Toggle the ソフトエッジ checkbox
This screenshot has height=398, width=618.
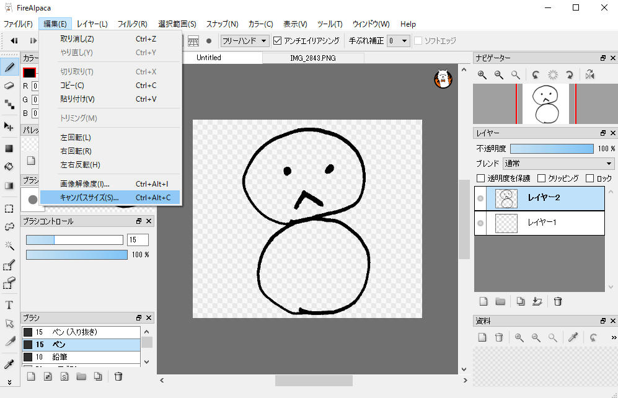pyautogui.click(x=418, y=40)
